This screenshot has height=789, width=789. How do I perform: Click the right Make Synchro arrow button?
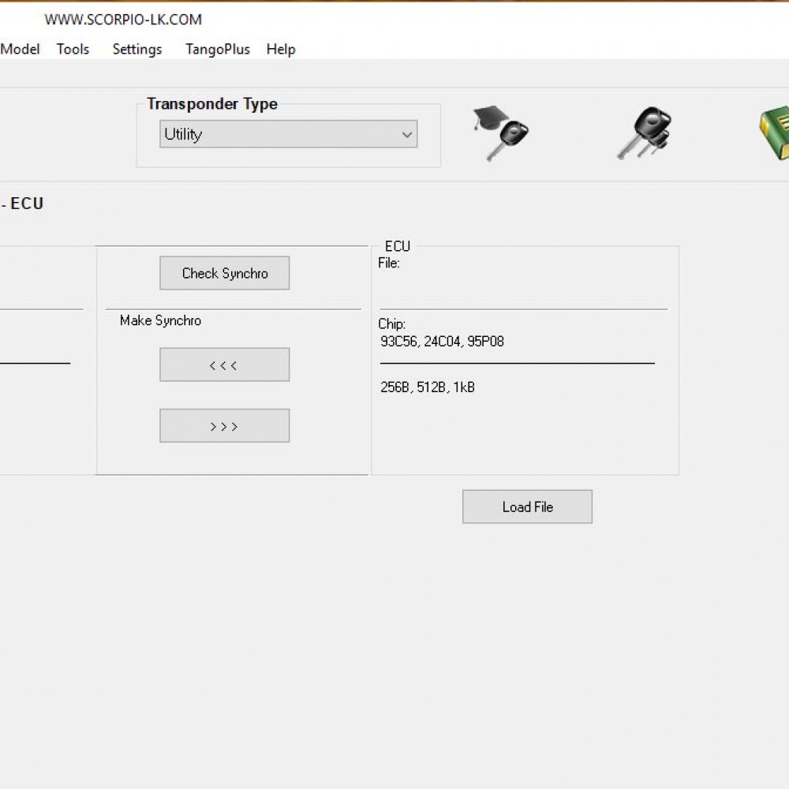(224, 425)
